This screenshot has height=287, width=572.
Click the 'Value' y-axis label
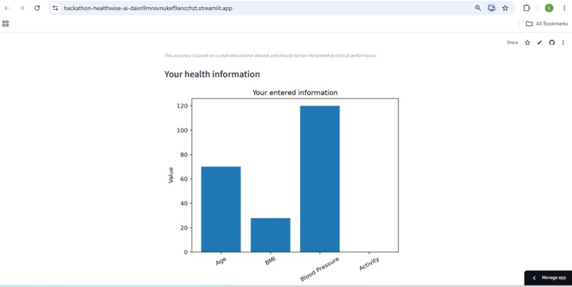pyautogui.click(x=171, y=175)
